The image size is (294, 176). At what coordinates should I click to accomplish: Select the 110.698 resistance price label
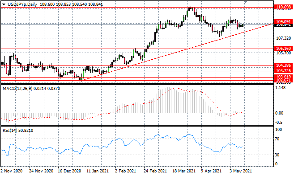pos(283,7)
